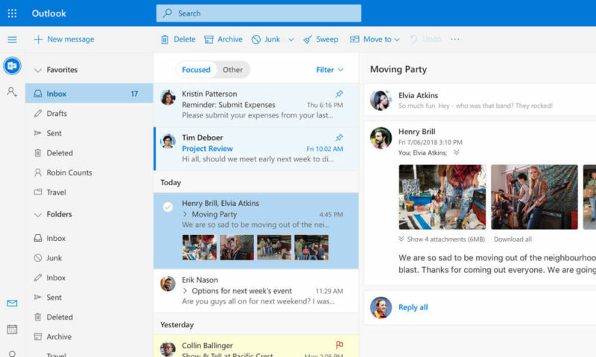
Task: Click the Archive button label
Action: coord(230,39)
